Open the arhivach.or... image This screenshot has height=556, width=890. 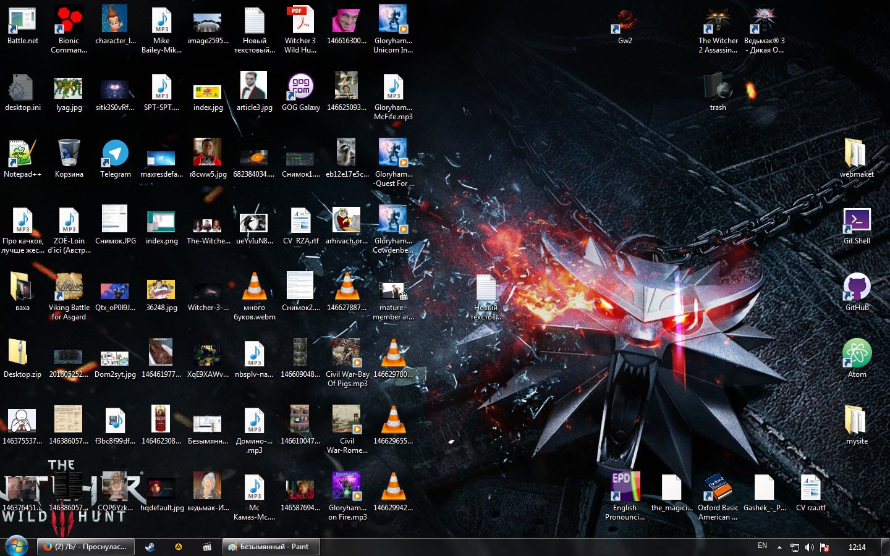pyautogui.click(x=347, y=225)
